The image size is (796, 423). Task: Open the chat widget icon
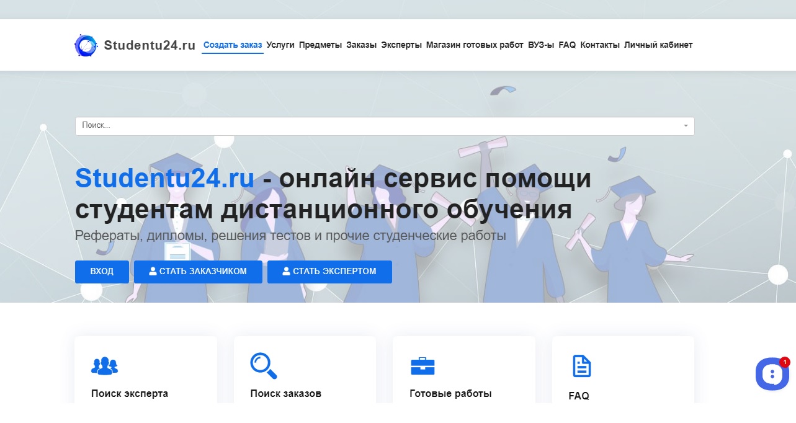click(771, 374)
